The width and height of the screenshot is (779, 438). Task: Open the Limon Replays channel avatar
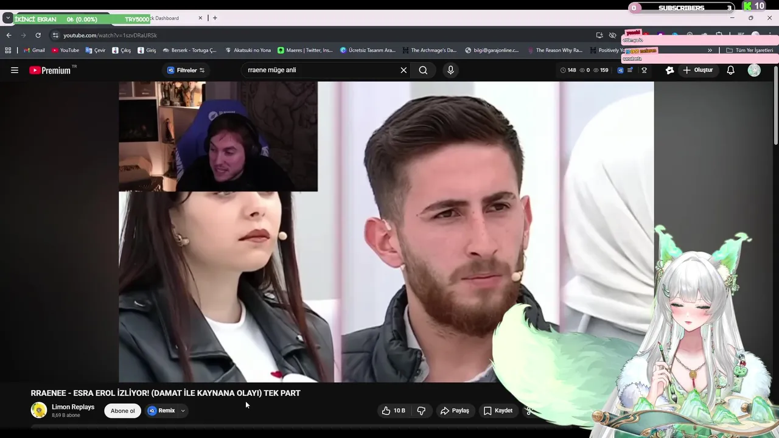(39, 410)
